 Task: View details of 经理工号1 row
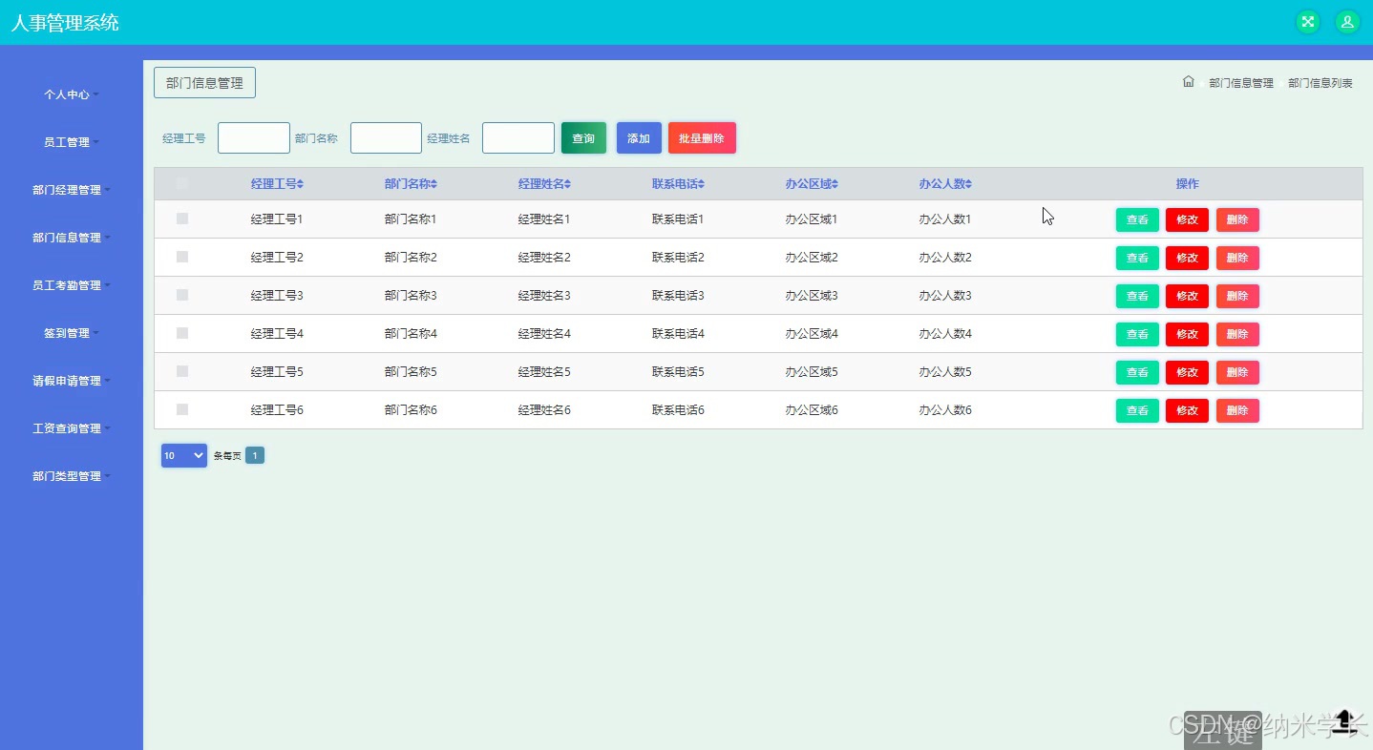tap(1137, 219)
